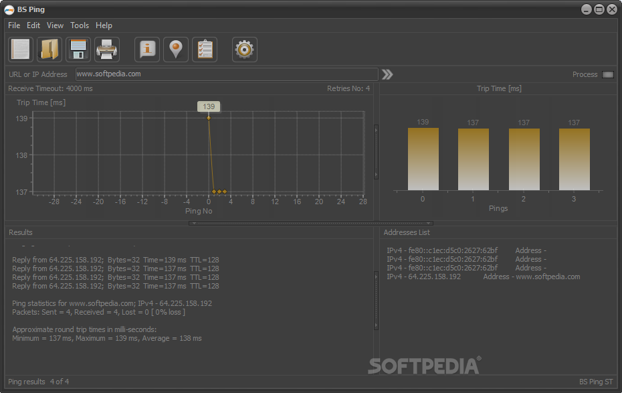Click the bar for ping 3
The height and width of the screenshot is (393, 622).
tap(575, 159)
